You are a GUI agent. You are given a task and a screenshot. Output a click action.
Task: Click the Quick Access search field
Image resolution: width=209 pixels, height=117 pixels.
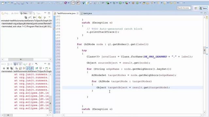(x=184, y=8)
